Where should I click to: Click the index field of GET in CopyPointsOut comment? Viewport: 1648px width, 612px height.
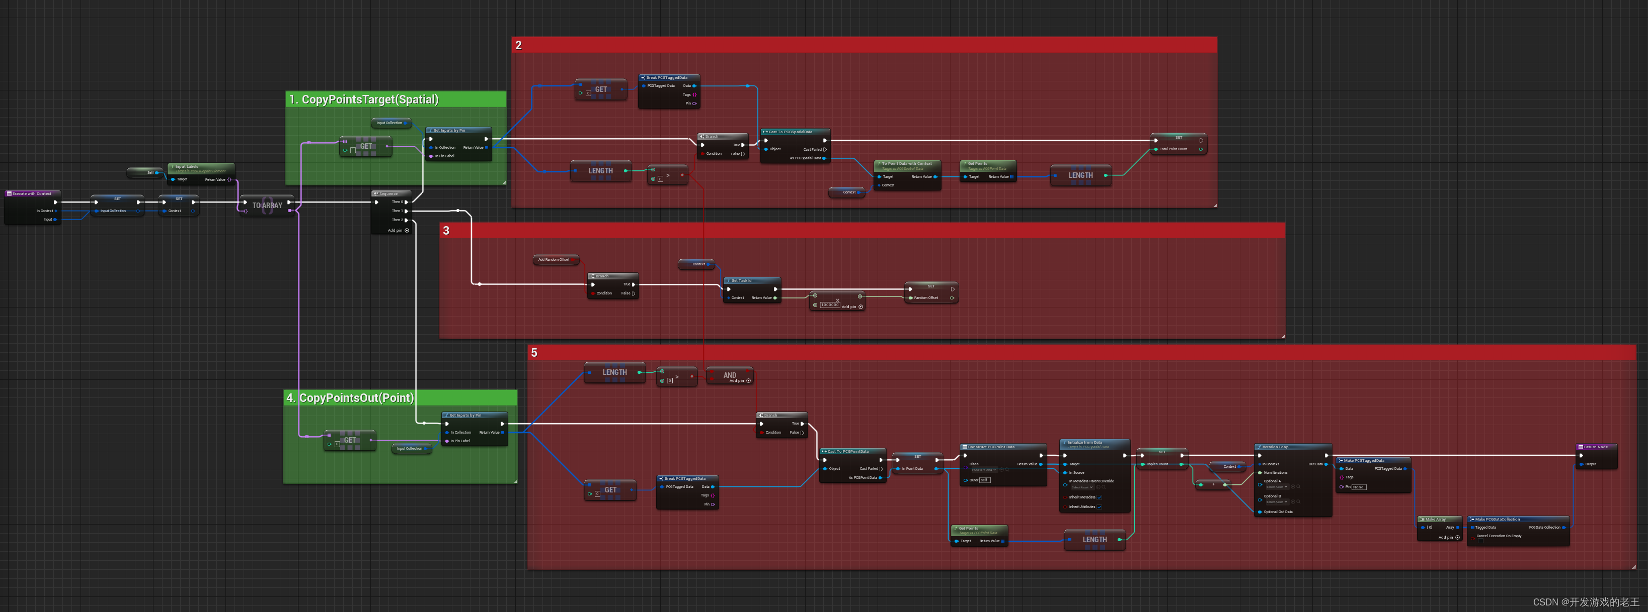[337, 444]
